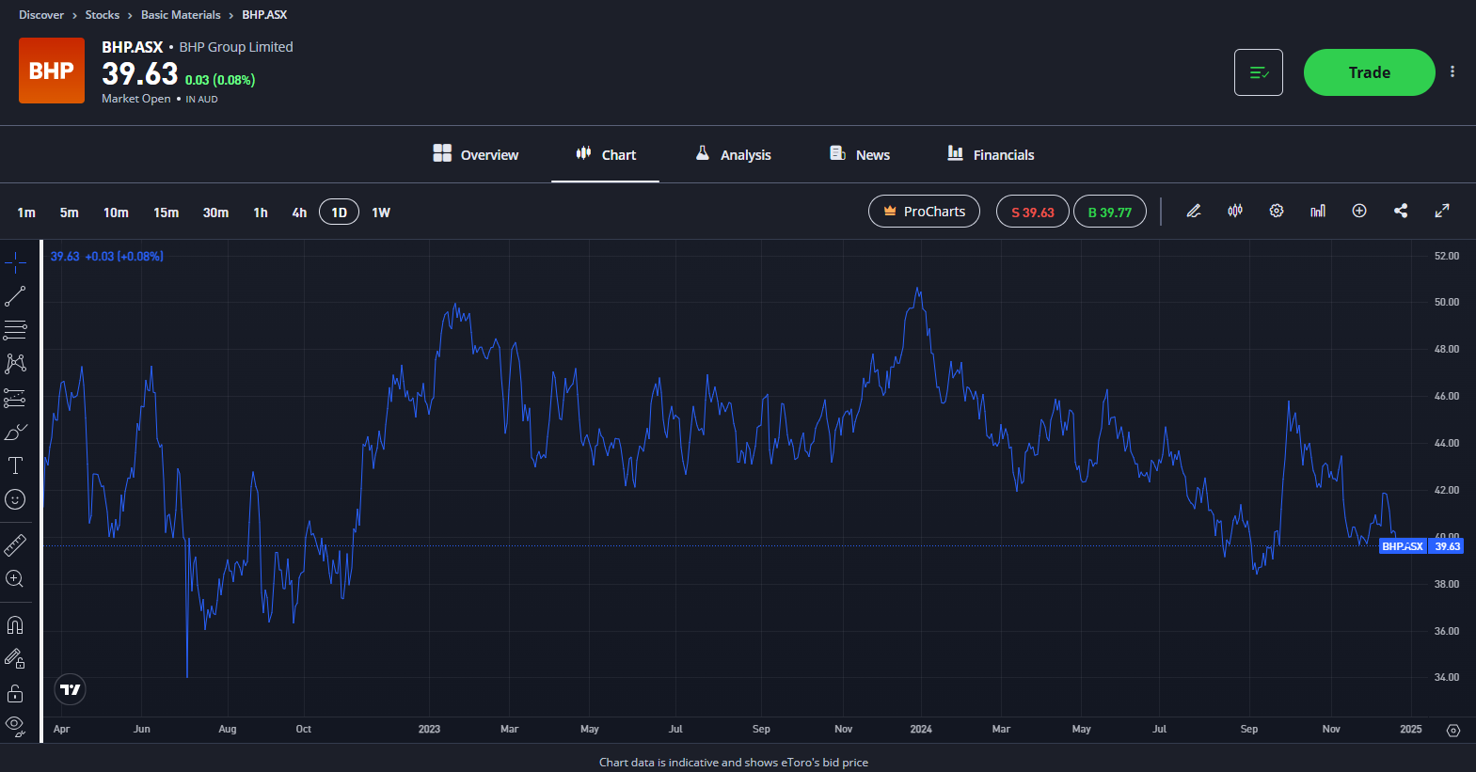Open the price axis settings gear
The image size is (1476, 772).
click(1453, 731)
